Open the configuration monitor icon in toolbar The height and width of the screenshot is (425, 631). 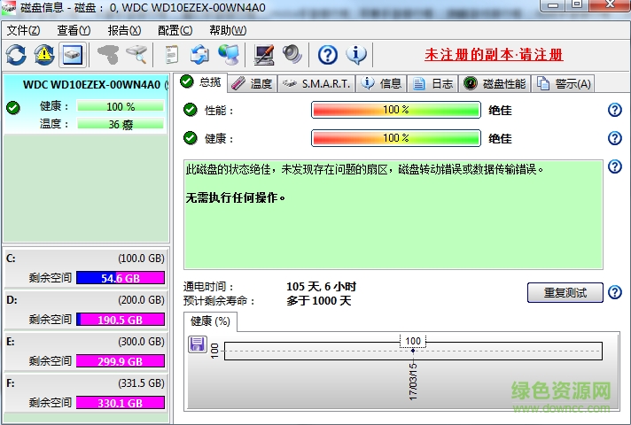pos(264,55)
